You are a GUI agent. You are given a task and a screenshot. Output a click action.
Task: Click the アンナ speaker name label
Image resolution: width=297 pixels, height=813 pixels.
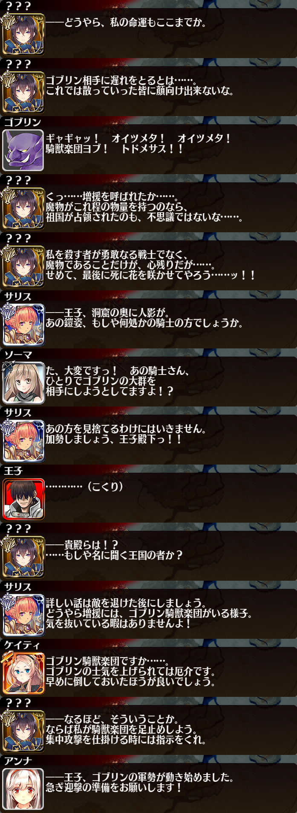[x=18, y=761]
